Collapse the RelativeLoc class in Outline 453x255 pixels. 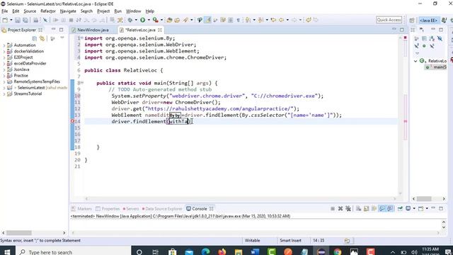[415, 61]
